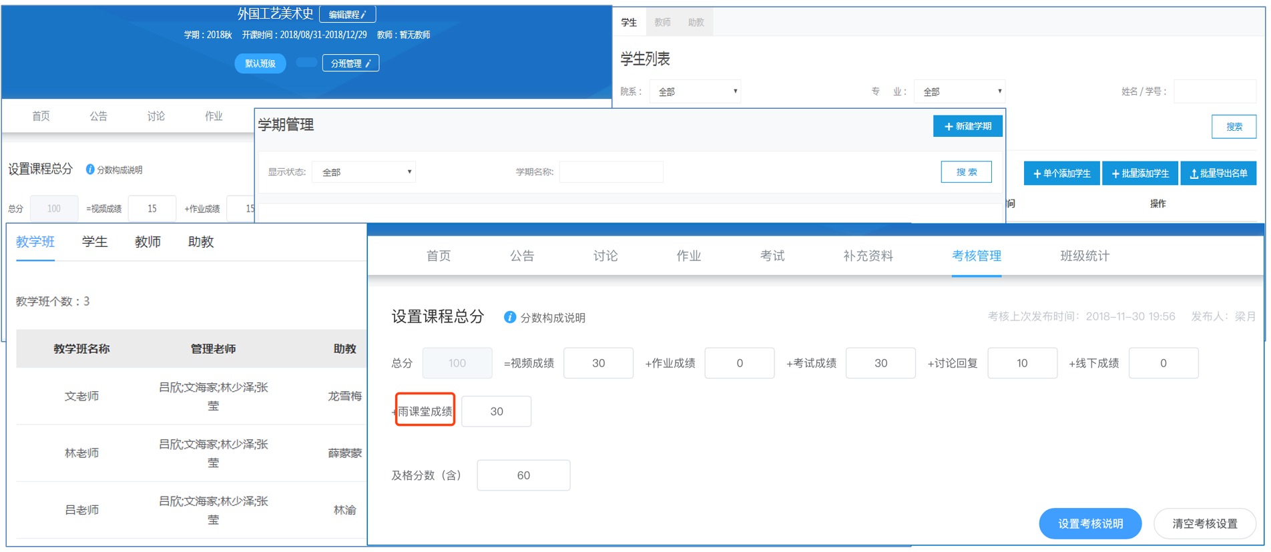Click 吕老师 in the 教学班 table
1271x552 pixels.
click(x=81, y=510)
